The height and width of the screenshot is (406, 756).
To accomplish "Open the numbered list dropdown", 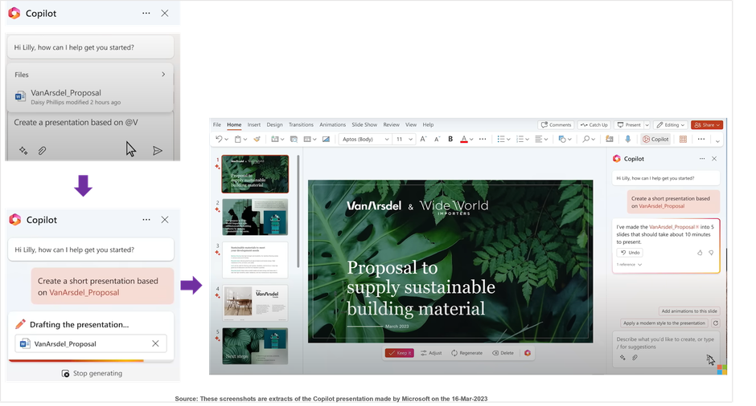I will click(x=528, y=140).
